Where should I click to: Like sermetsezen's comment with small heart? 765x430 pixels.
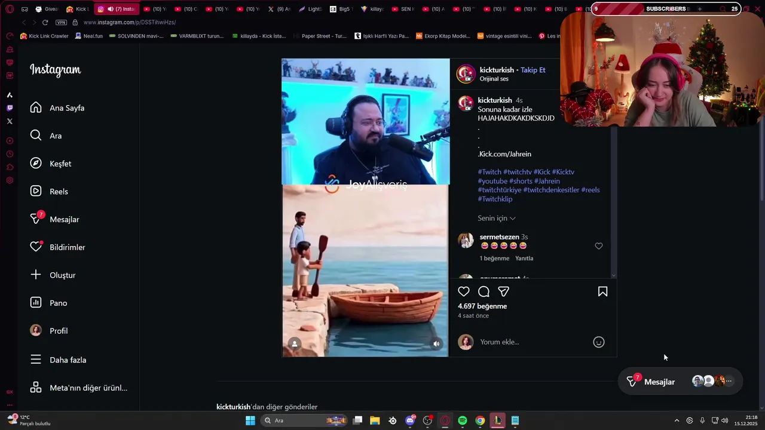pyautogui.click(x=599, y=246)
